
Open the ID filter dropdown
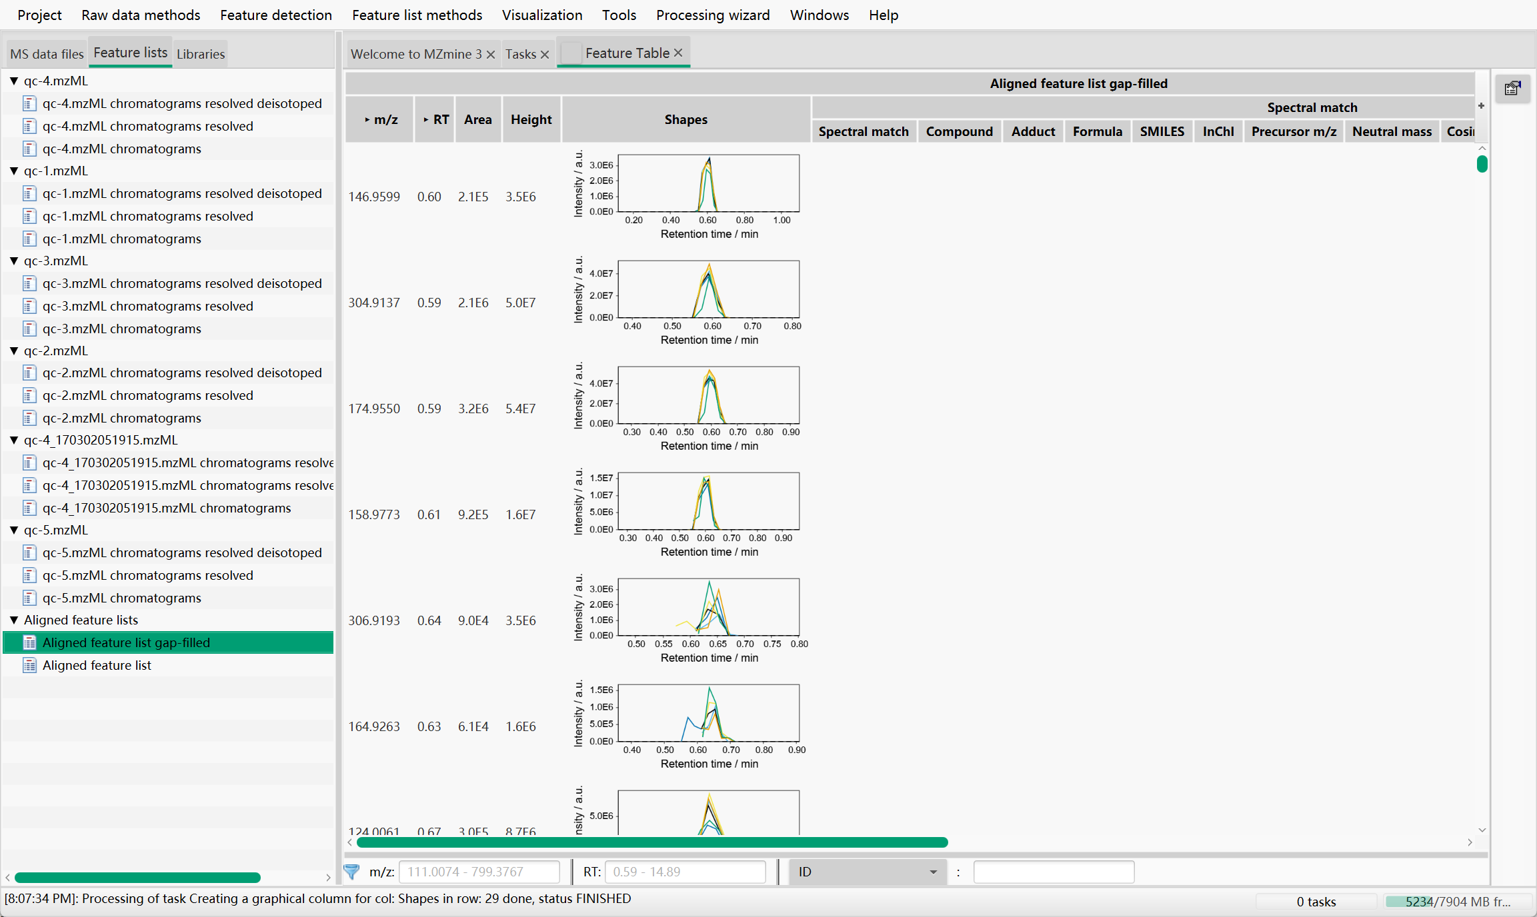tap(933, 872)
